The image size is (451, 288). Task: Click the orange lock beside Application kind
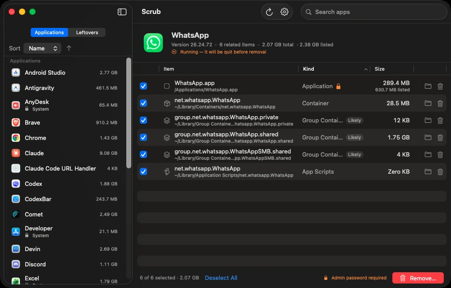coord(338,86)
